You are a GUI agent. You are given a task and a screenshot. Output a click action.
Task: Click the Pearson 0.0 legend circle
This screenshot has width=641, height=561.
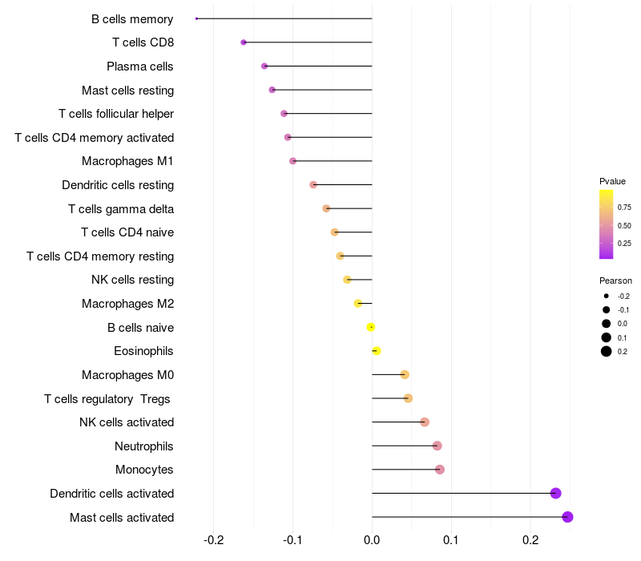tap(607, 324)
